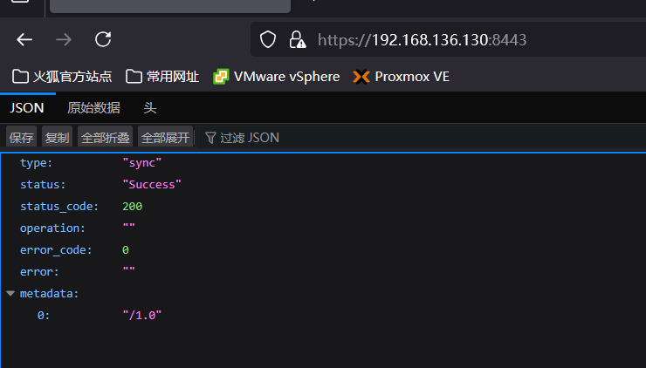
Task: Click 全部展开 to expand all
Action: pos(165,138)
